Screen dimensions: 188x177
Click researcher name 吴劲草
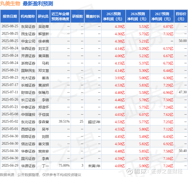pos(43,27)
